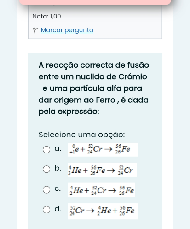Click the flag icon beside Marcar pergunta
Image resolution: width=190 pixels, height=229 pixels.
[x=35, y=30]
